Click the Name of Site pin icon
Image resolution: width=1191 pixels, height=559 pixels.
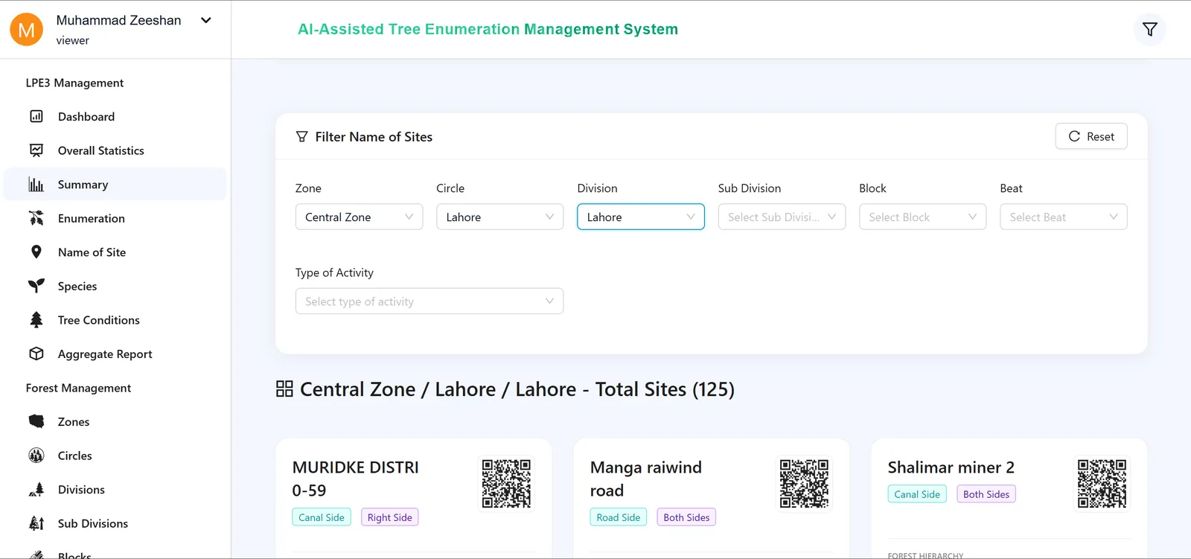pyautogui.click(x=36, y=252)
